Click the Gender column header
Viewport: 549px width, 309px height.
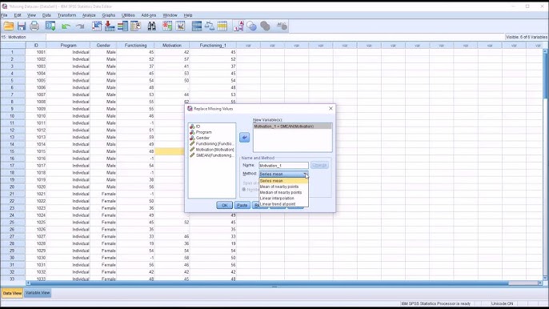coord(103,45)
